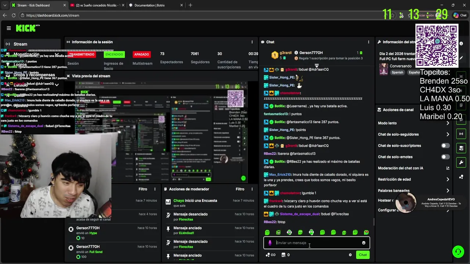Click the browser address bar URL
This screenshot has height=264, width=470.
pyautogui.click(x=53, y=15)
